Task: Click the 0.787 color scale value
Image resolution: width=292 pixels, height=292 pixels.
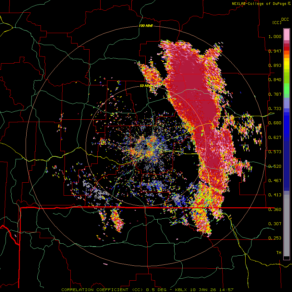Action: 275,94
